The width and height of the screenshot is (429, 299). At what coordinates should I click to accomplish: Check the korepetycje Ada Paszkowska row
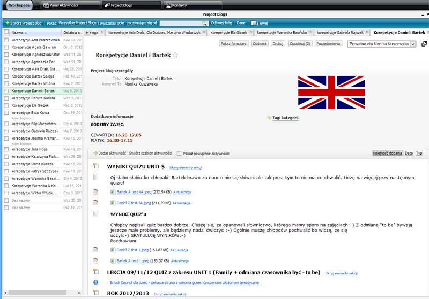[6, 40]
